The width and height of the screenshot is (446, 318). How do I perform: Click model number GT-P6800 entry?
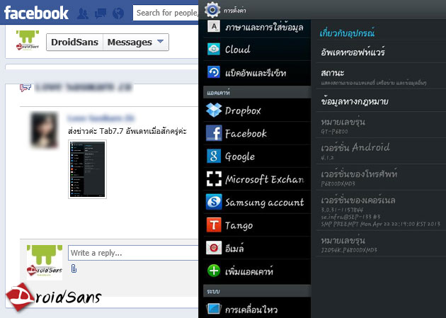tap(381, 125)
